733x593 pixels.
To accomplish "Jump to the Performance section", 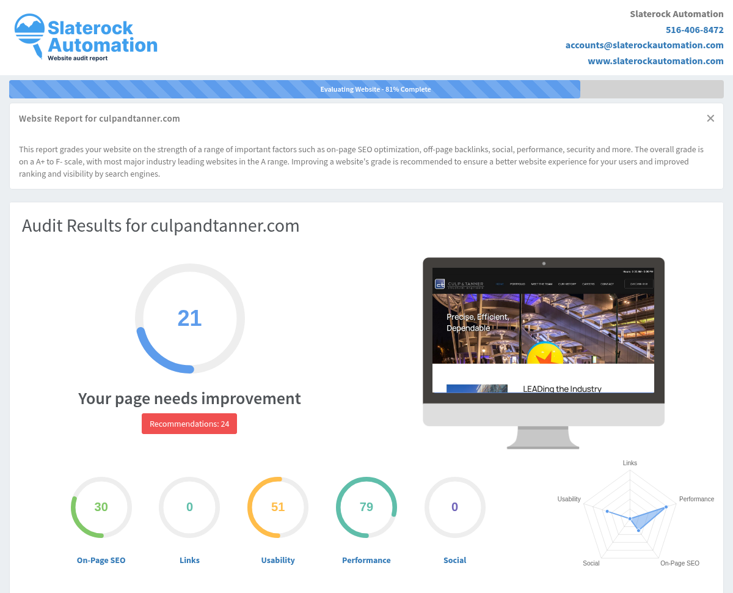I will click(366, 560).
